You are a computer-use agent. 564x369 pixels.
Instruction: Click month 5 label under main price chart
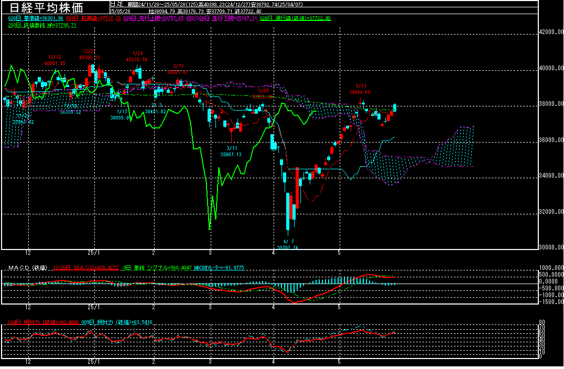(x=339, y=253)
